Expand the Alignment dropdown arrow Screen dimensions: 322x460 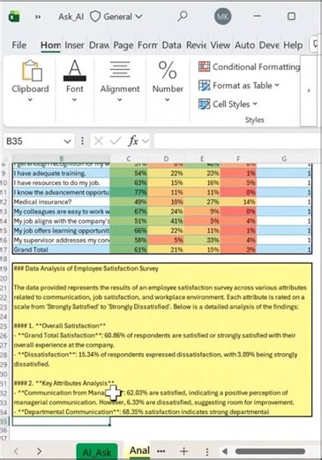(x=119, y=100)
